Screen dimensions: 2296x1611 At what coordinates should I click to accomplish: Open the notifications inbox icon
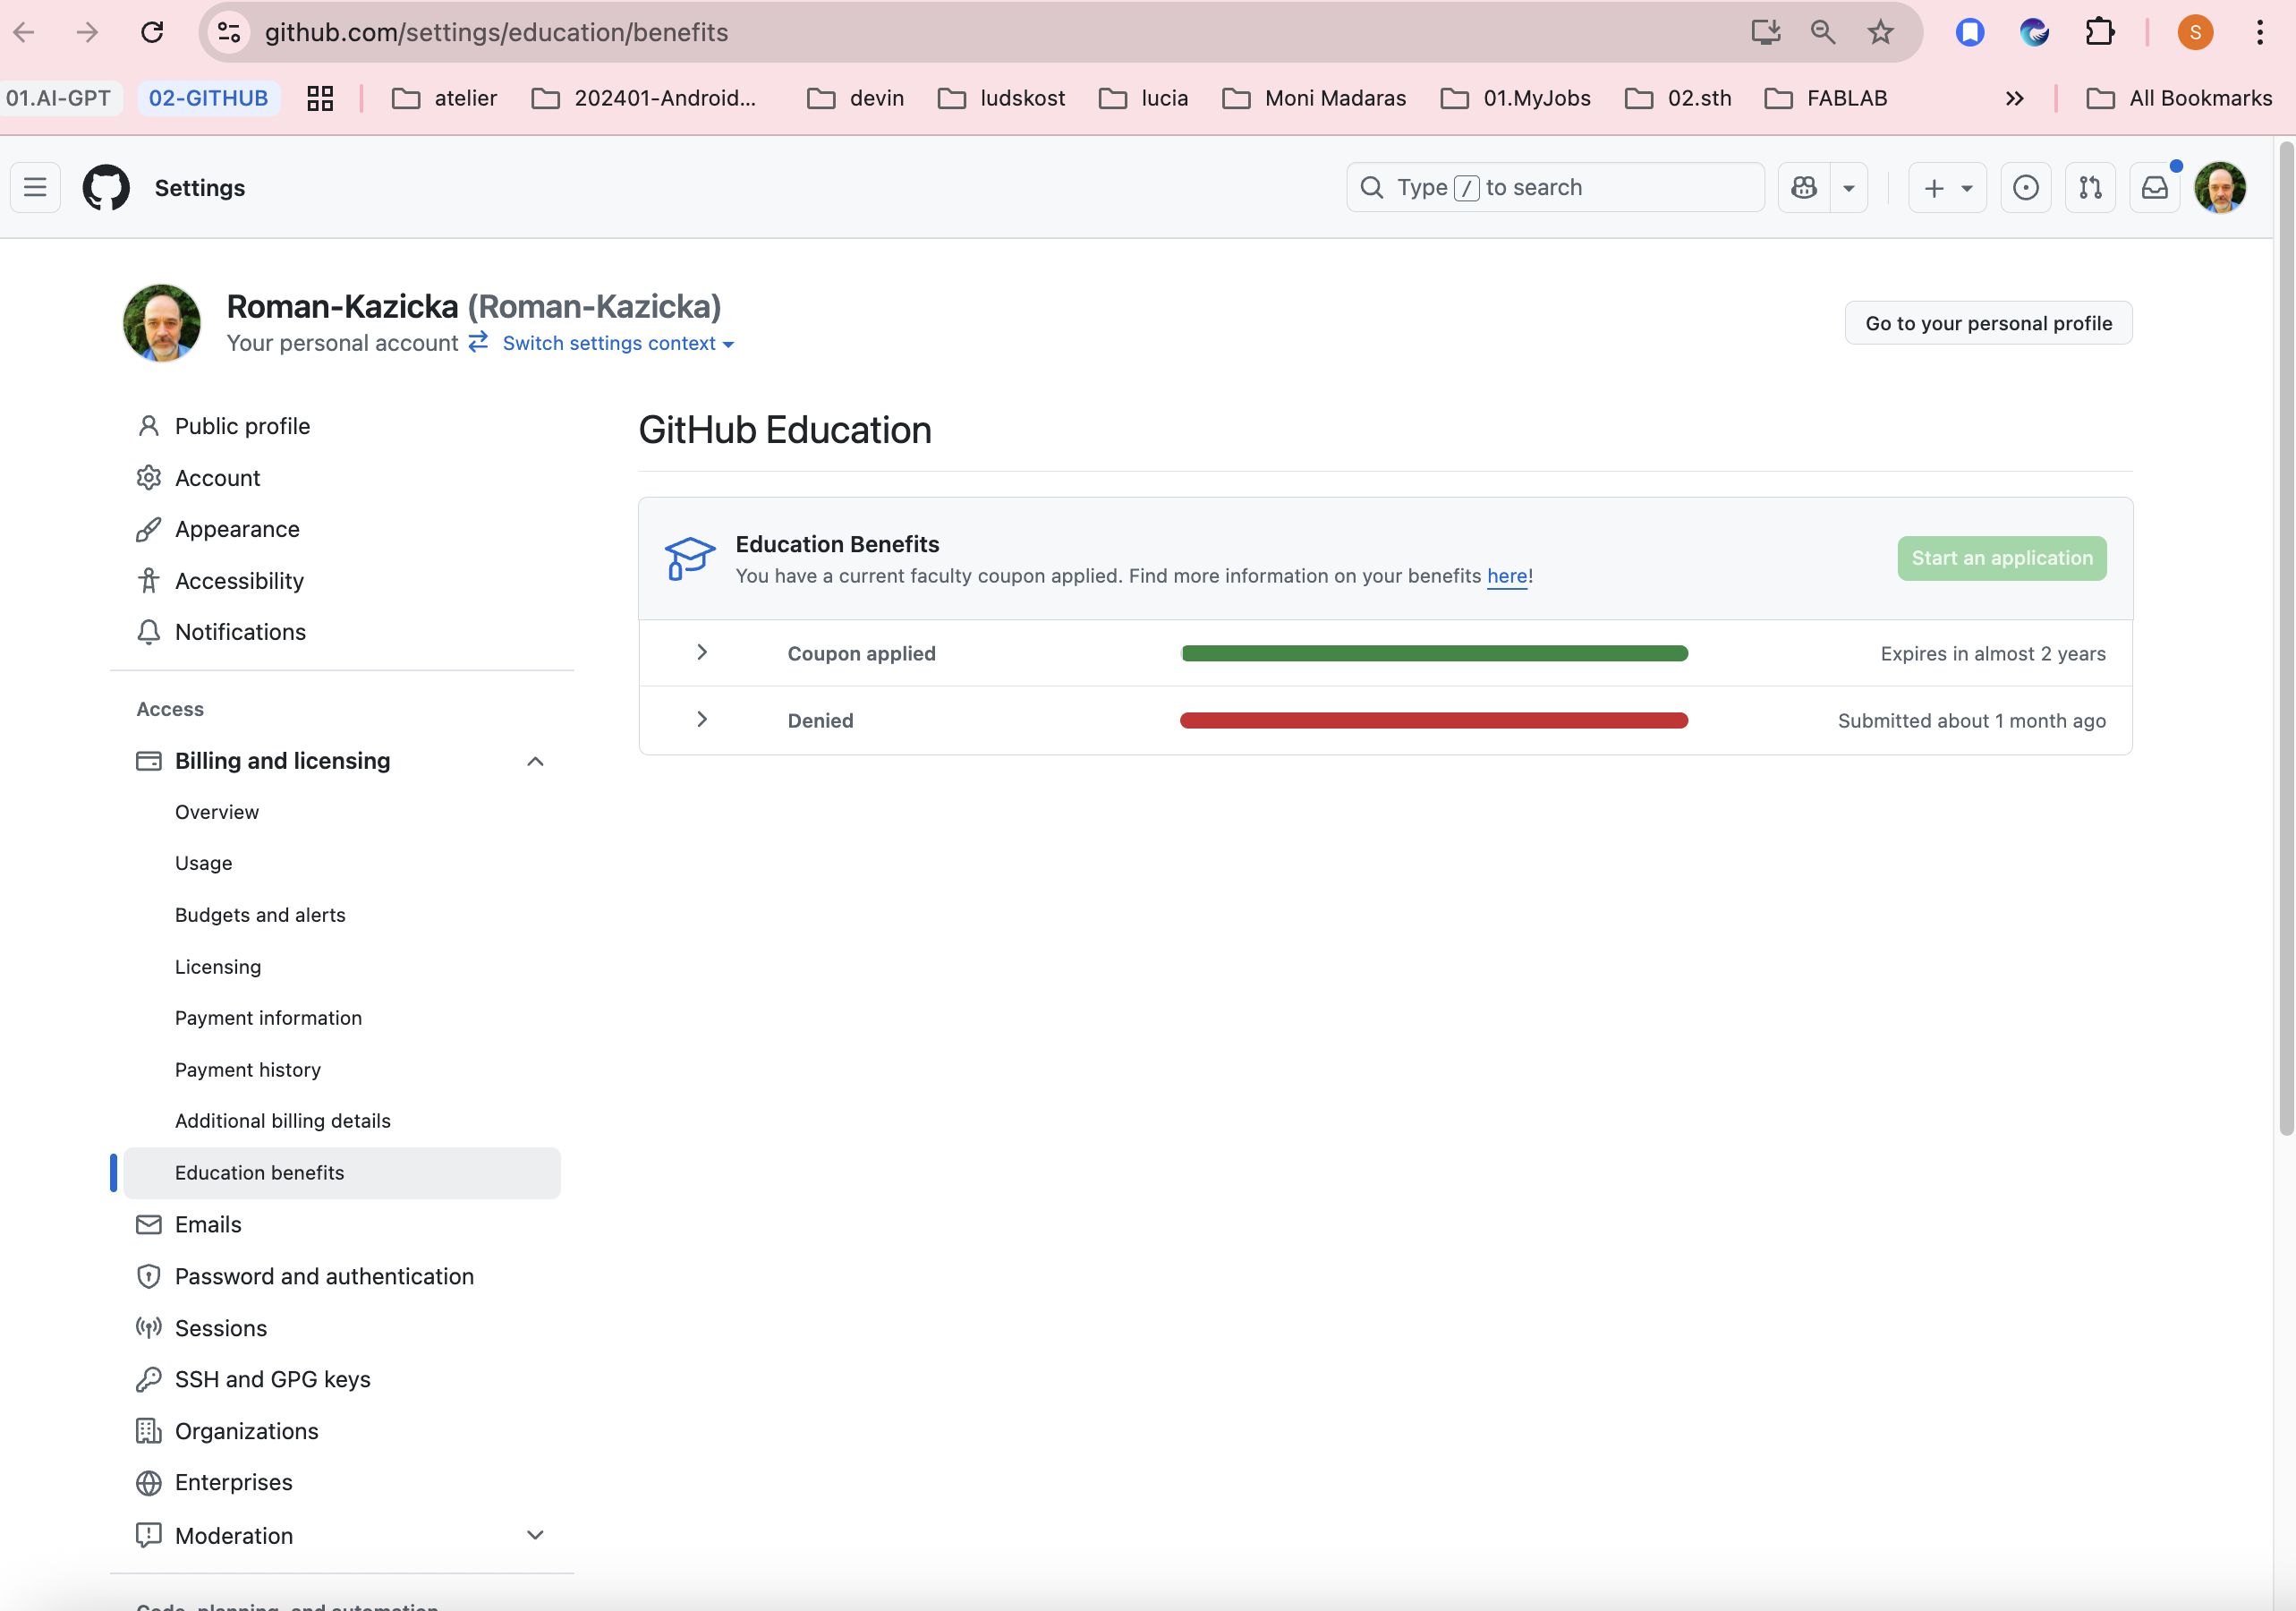[x=2155, y=187]
